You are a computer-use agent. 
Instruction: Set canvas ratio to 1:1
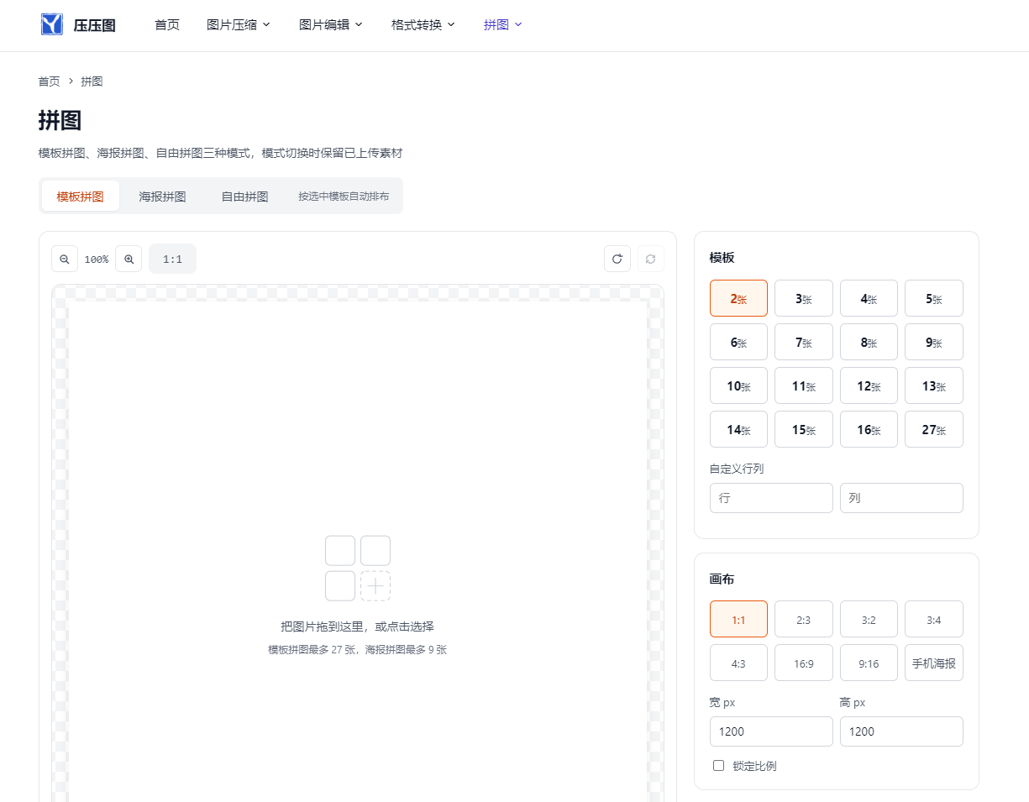(x=738, y=619)
